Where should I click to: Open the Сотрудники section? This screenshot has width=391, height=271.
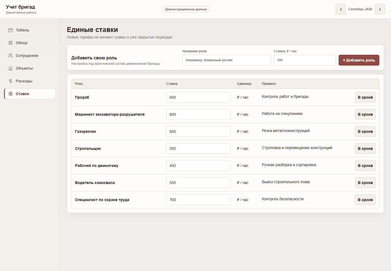pyautogui.click(x=30, y=56)
